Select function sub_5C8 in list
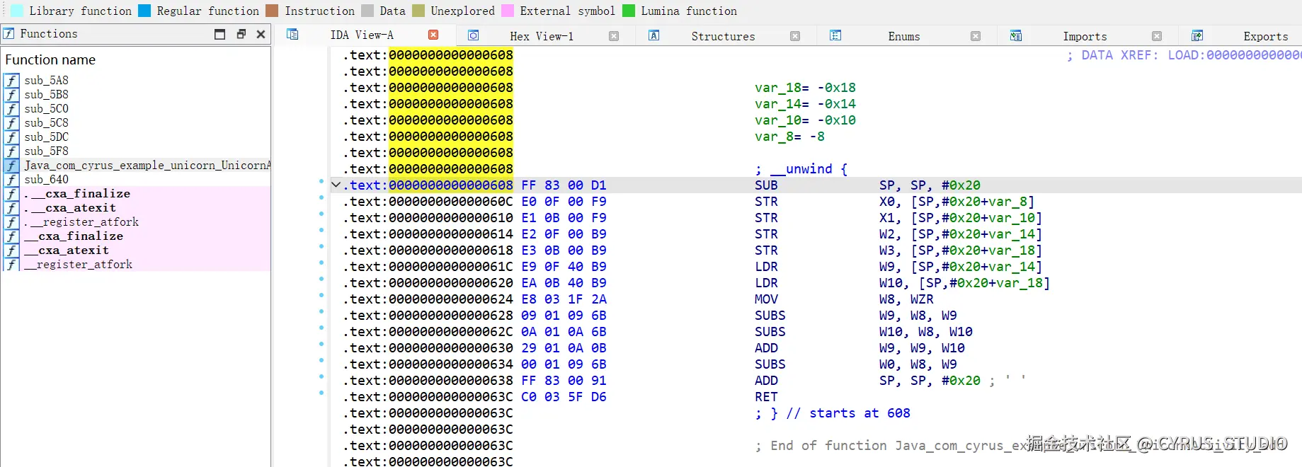 point(47,123)
